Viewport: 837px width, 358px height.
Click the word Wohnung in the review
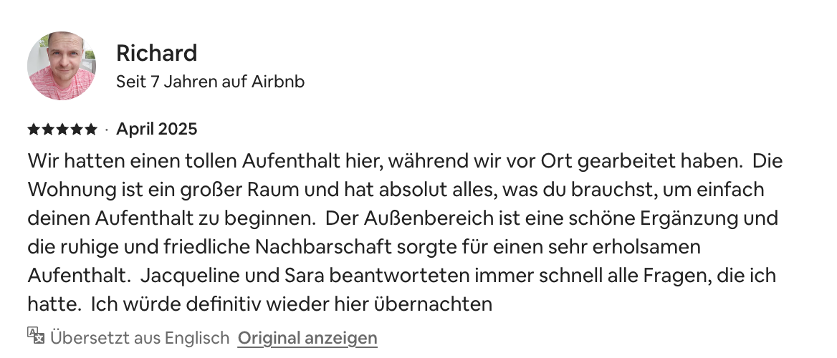64,190
